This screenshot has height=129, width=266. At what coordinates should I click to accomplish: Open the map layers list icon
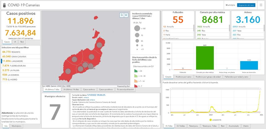126,15
